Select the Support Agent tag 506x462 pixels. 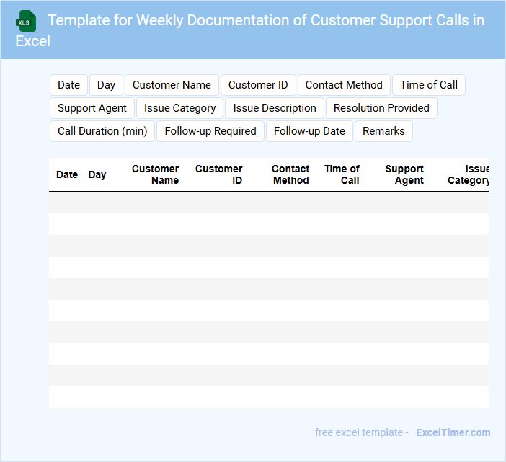(92, 108)
